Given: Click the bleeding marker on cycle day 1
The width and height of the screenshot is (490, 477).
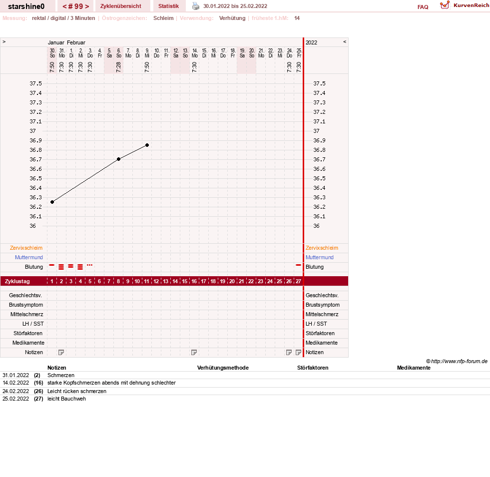Looking at the screenshot, I should [x=52, y=265].
